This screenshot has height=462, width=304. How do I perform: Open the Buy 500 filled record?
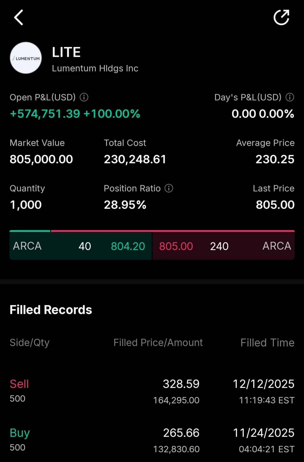click(x=152, y=440)
